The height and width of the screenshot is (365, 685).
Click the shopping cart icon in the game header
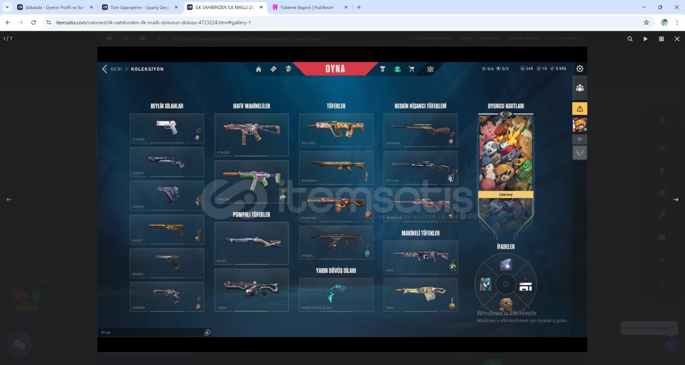coord(411,69)
